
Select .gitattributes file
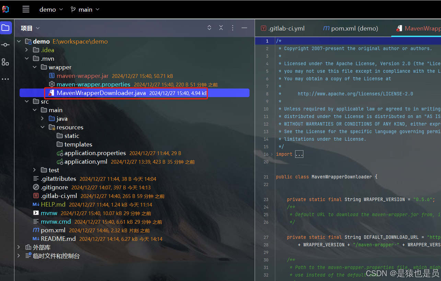58,179
